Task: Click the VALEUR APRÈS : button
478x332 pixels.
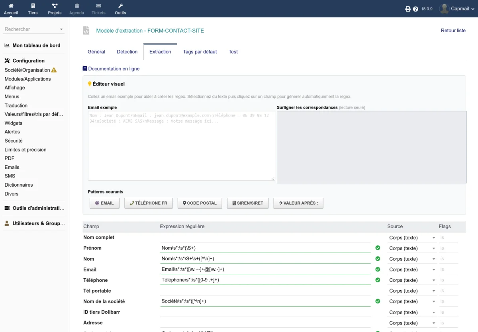Action: point(298,203)
